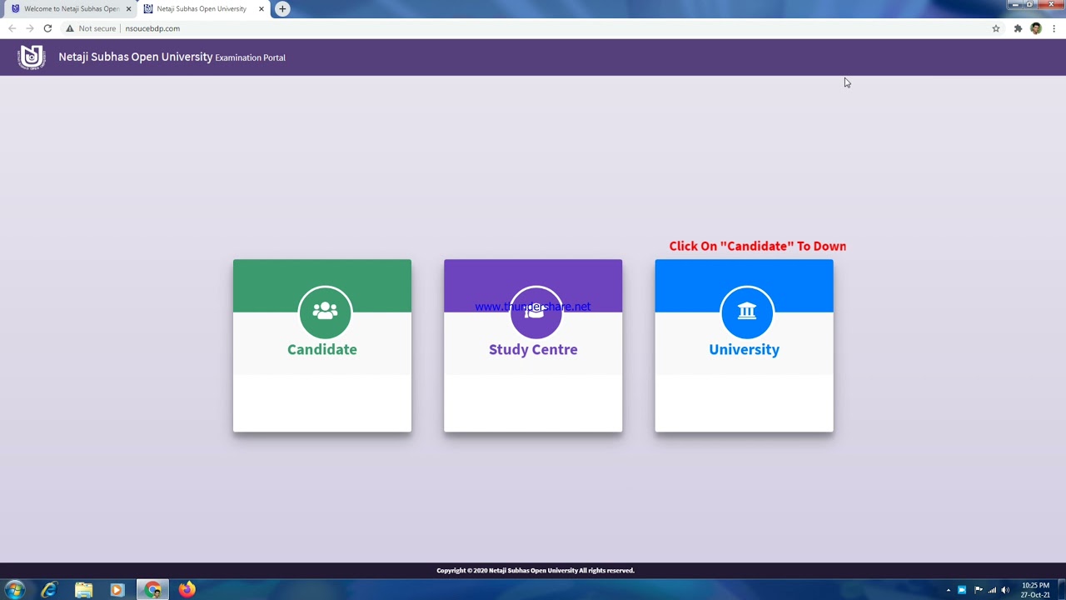Viewport: 1066px width, 600px height.
Task: Bookmark this page with the star icon
Action: (x=996, y=28)
